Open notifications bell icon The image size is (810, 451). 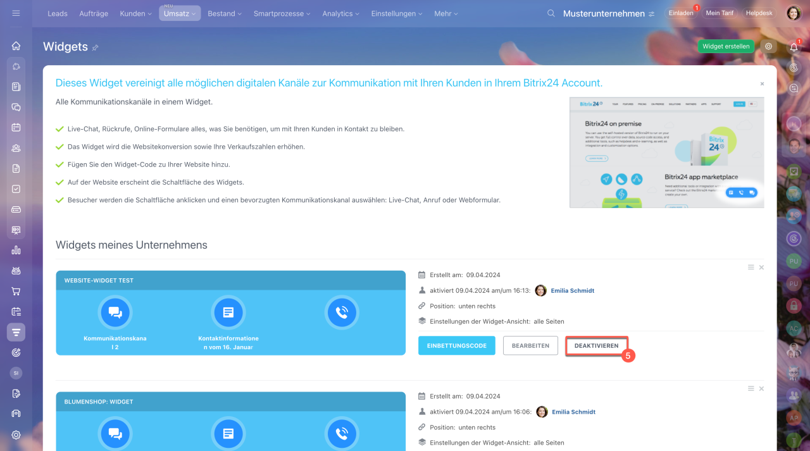coord(794,47)
